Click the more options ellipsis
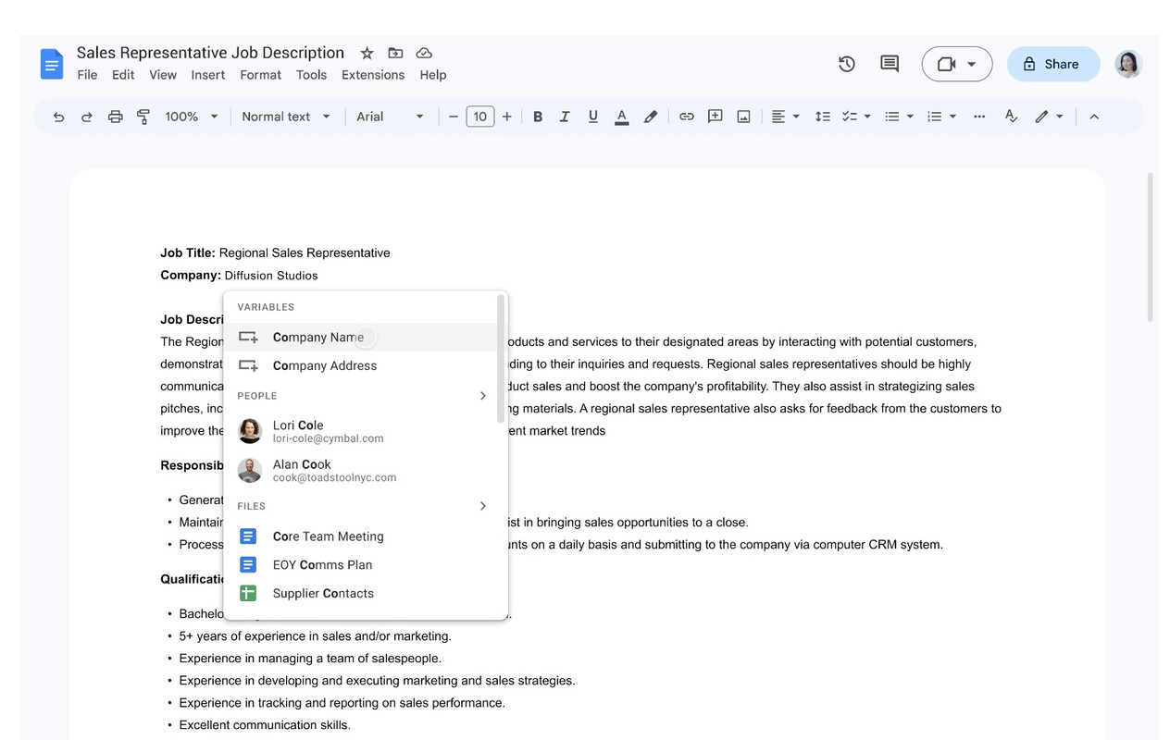Viewport: 1170px width, 740px height. coord(979,117)
